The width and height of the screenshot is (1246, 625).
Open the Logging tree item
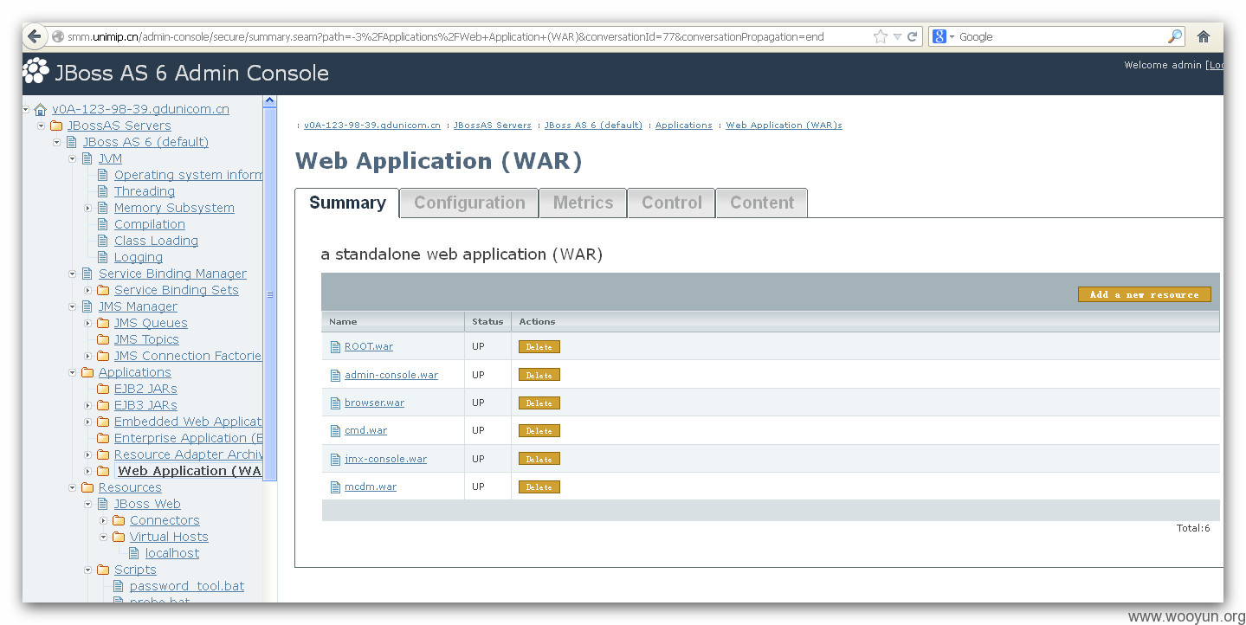[x=139, y=257]
